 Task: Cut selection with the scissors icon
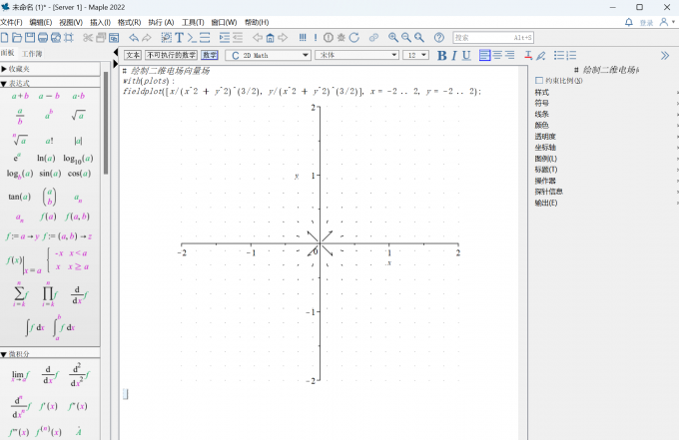(x=88, y=38)
